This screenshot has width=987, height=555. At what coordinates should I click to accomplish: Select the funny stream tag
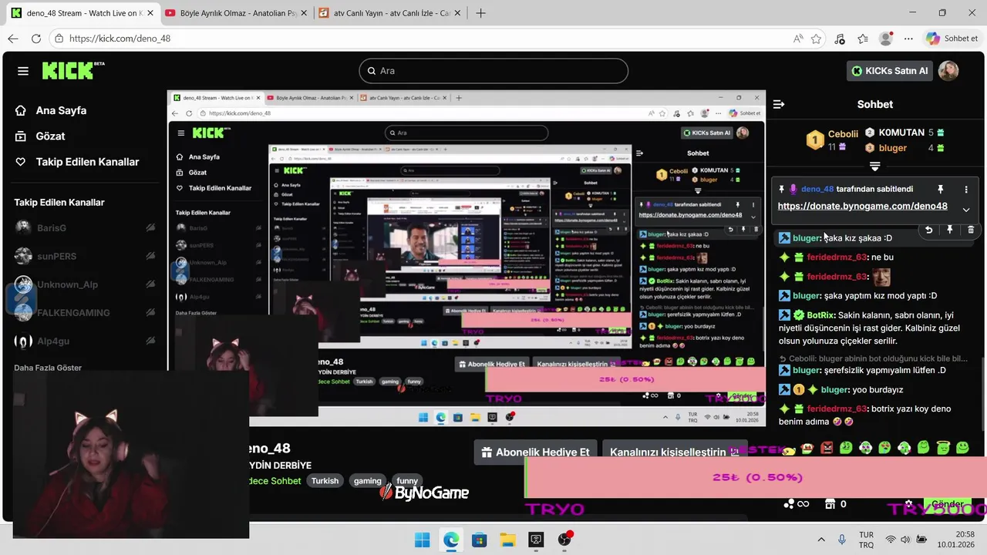pyautogui.click(x=407, y=481)
